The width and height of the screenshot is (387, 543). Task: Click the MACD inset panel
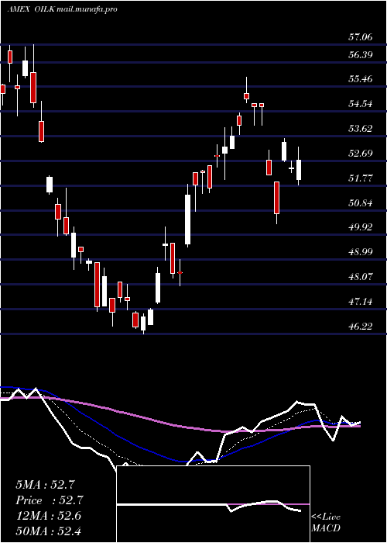click(213, 504)
